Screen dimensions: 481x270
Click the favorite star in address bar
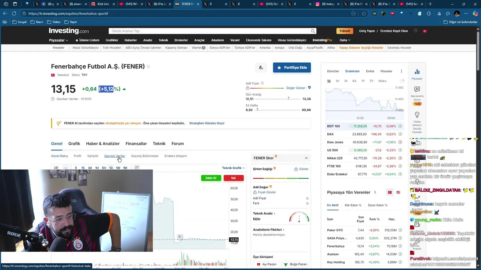364,13
